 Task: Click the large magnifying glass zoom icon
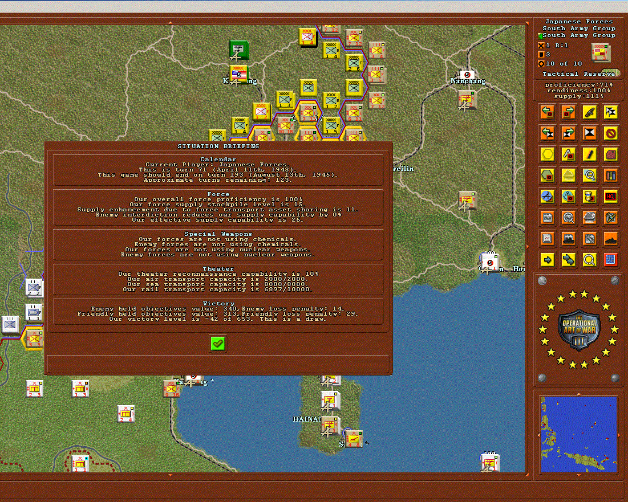click(x=590, y=260)
